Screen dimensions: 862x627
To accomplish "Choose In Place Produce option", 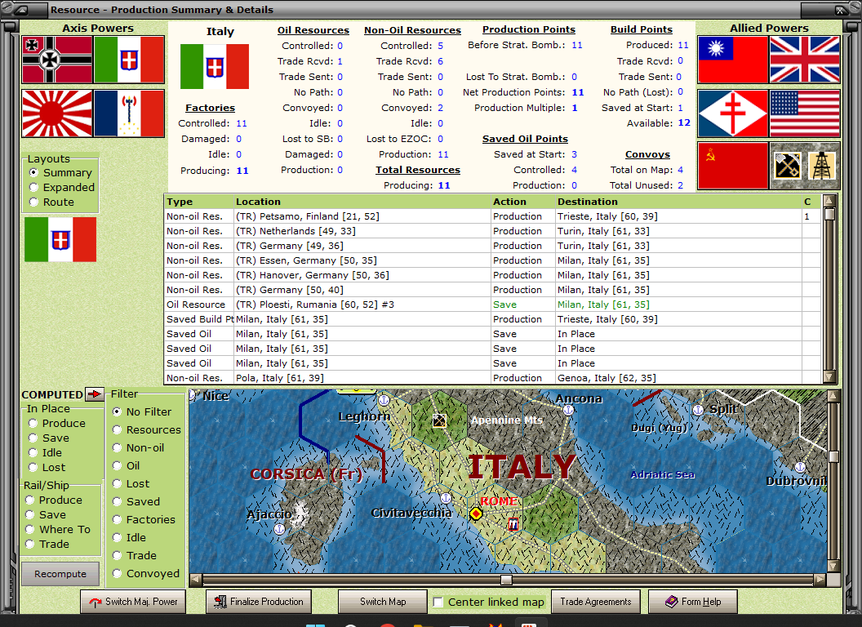I will click(x=33, y=423).
